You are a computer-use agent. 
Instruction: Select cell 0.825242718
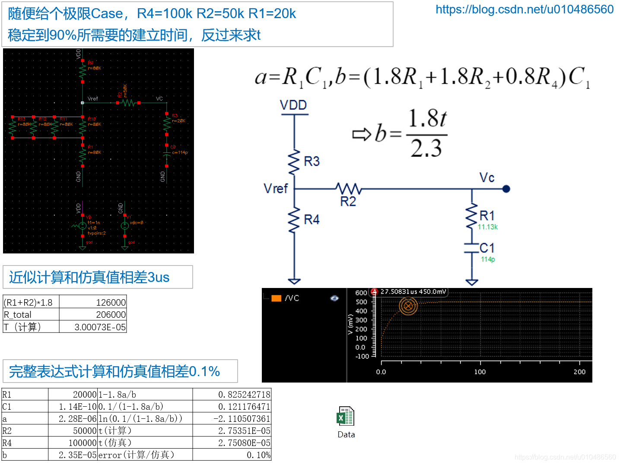pyautogui.click(x=232, y=394)
